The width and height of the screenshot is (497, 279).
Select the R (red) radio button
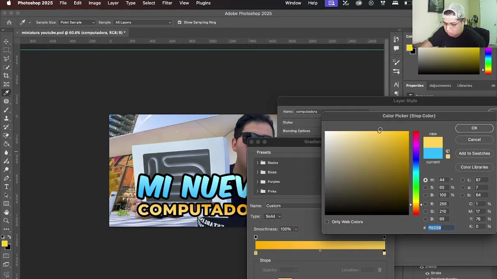coord(426,204)
